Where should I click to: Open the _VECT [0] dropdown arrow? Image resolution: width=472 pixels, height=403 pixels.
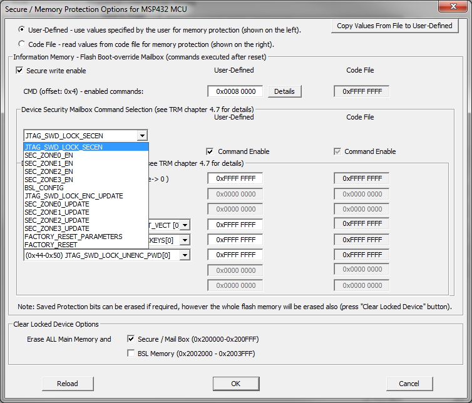point(185,225)
